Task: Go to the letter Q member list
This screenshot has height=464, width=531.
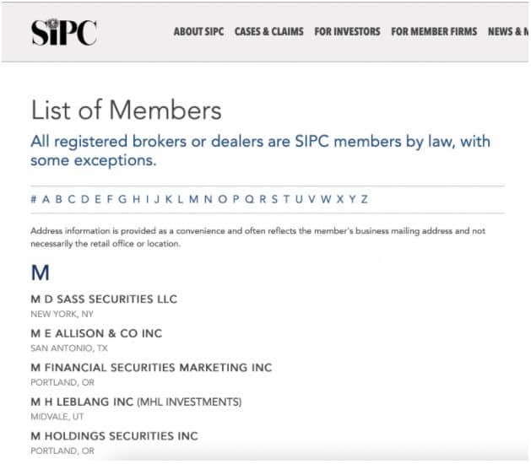Action: (249, 199)
